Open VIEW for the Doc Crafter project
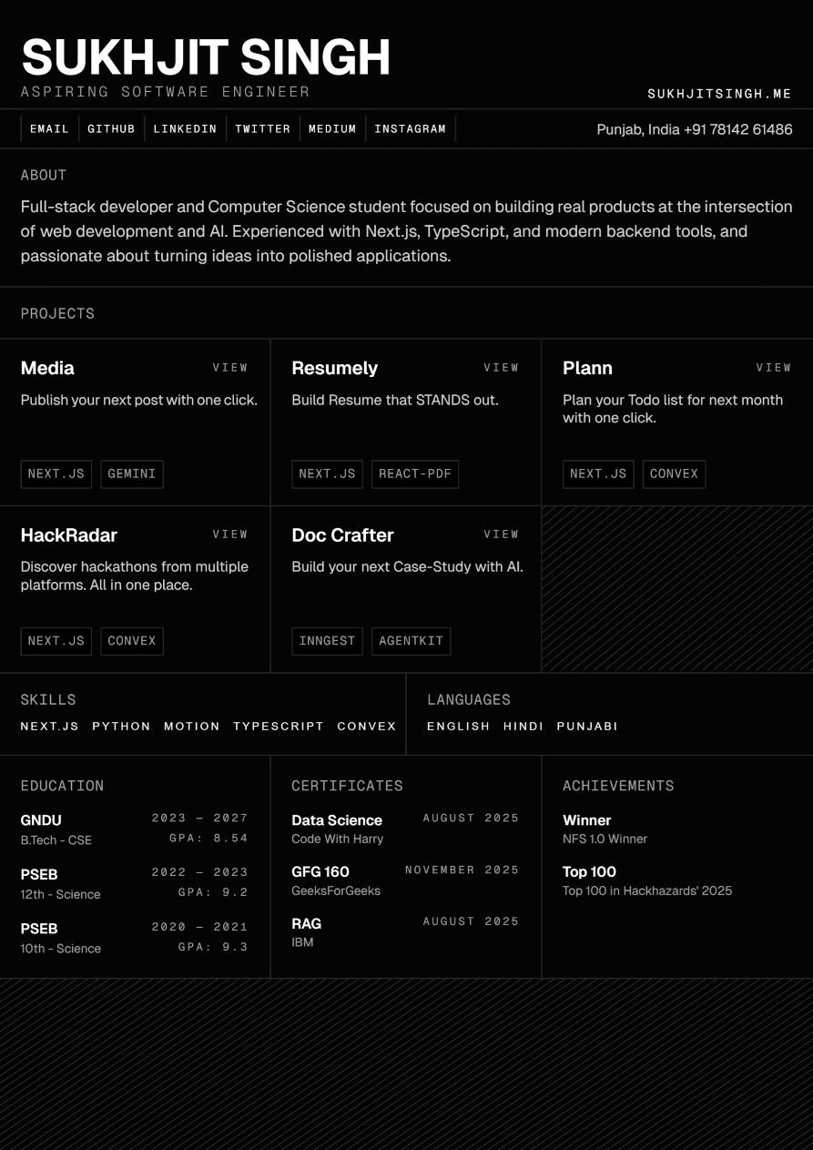The height and width of the screenshot is (1150, 813). [502, 534]
